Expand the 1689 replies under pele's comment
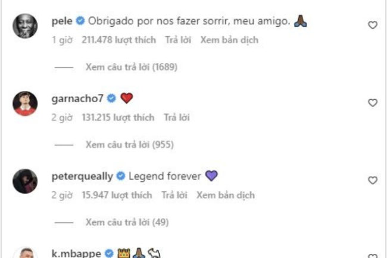The image size is (387, 258). (132, 67)
